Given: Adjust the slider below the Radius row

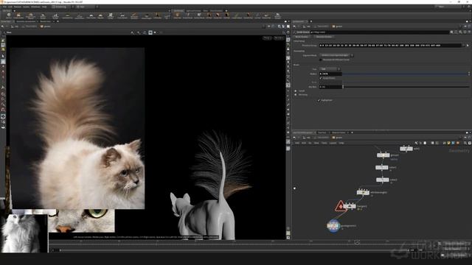Looking at the screenshot, I should 405,87.
